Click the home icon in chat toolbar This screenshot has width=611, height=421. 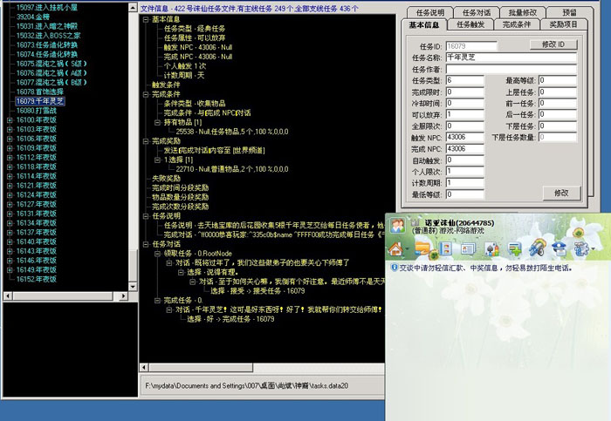[396, 249]
